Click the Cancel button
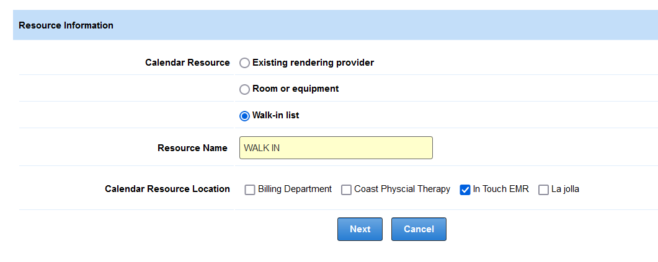Image resolution: width=658 pixels, height=262 pixels. click(419, 229)
